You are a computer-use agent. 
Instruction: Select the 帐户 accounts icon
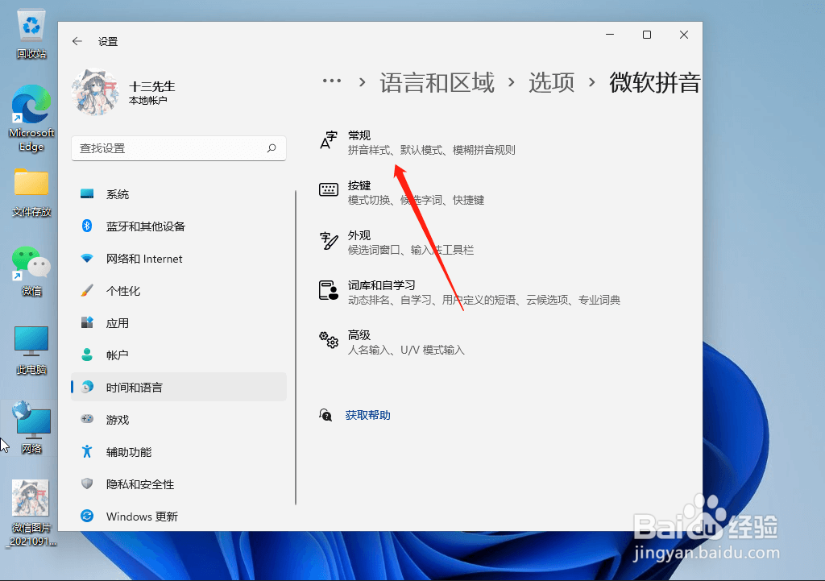point(87,355)
